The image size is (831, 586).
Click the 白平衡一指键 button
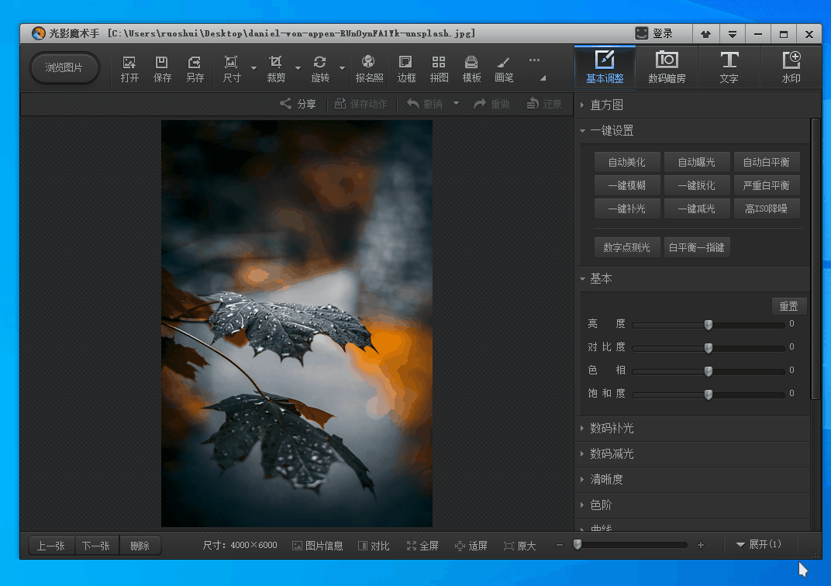point(697,247)
